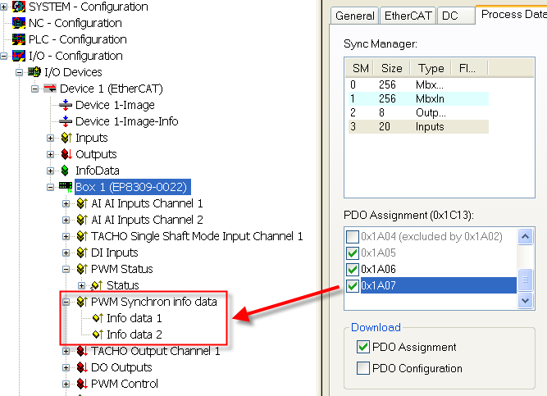This screenshot has height=396, width=547.
Task: Click the SYSTEM - Configuration icon
Action: (x=19, y=7)
